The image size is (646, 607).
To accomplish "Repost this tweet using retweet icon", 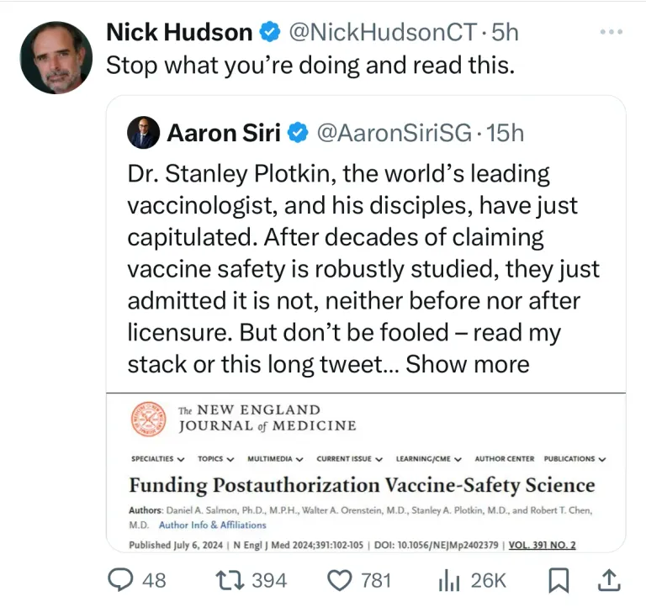I will click(223, 579).
